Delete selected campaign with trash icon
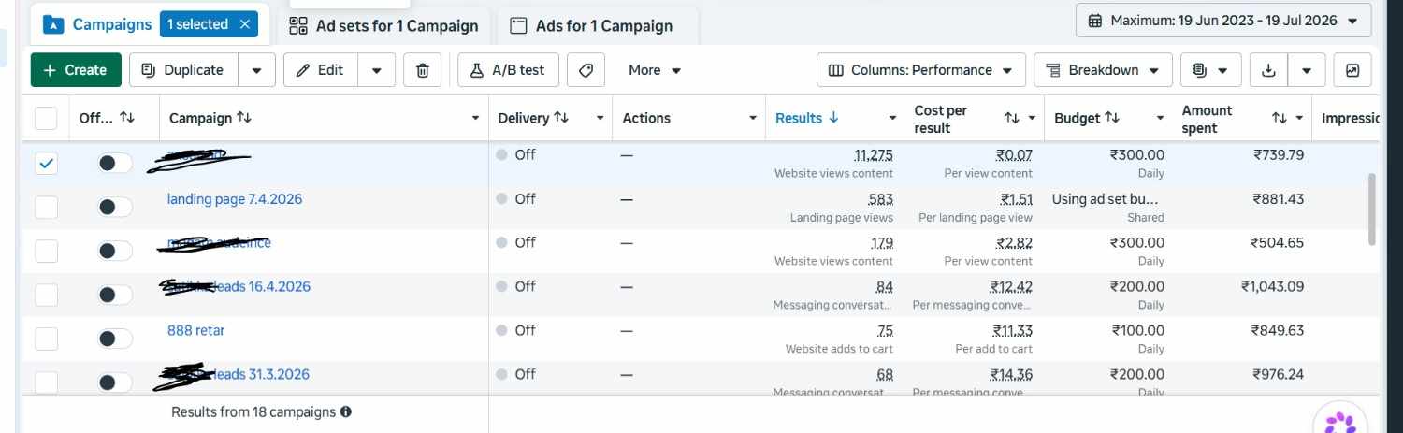 coord(422,70)
